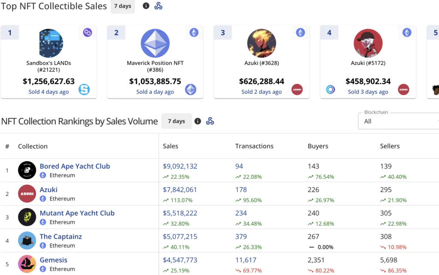Open The Captainz collection link
Screen dimensions: 439x275
coord(61,237)
